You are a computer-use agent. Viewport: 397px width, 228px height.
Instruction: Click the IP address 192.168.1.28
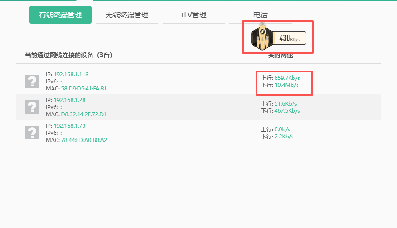point(69,100)
